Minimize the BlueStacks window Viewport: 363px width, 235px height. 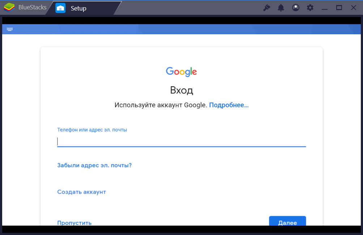325,8
